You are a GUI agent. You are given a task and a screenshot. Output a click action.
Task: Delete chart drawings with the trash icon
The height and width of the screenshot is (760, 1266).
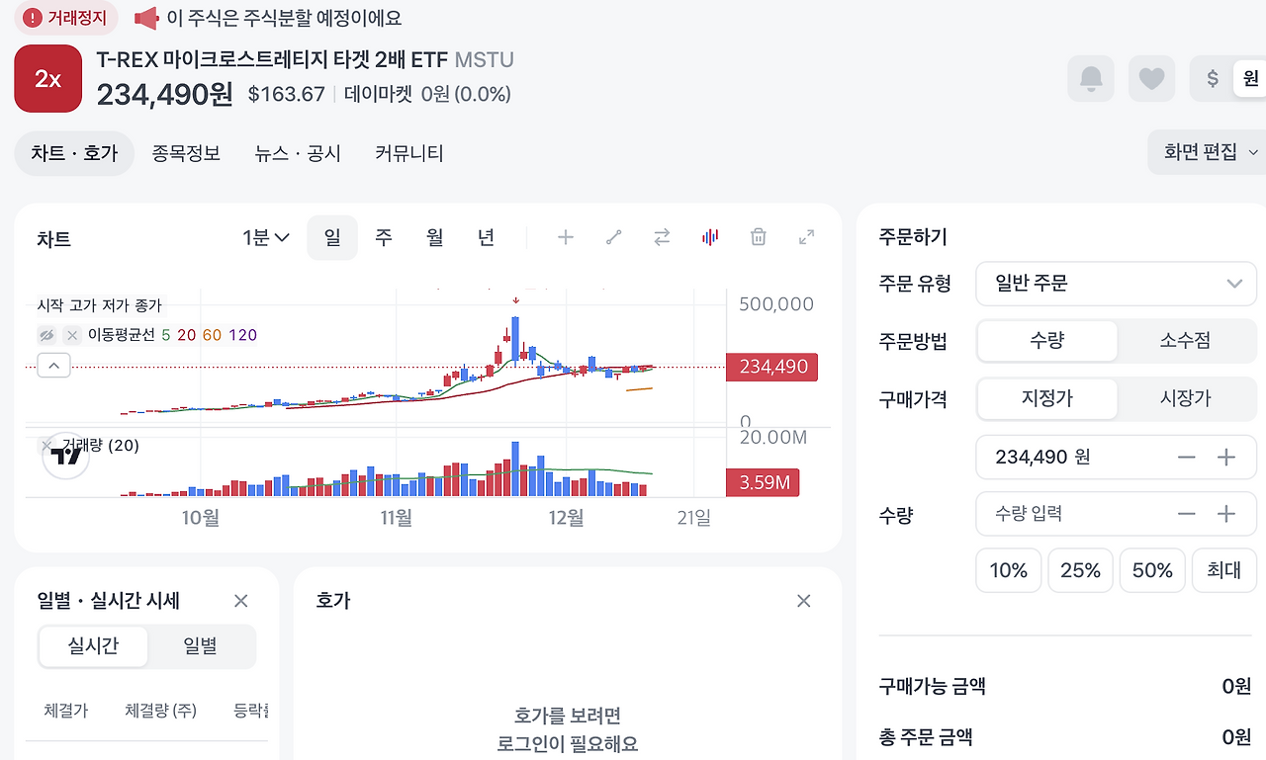(x=758, y=237)
